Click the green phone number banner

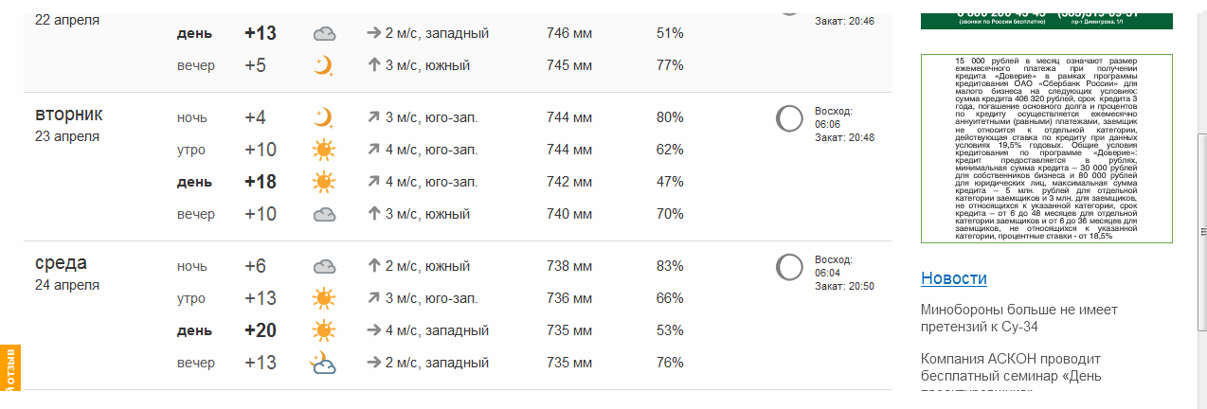pyautogui.click(x=1047, y=16)
